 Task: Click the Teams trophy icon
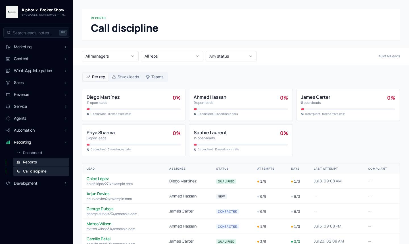point(148,77)
